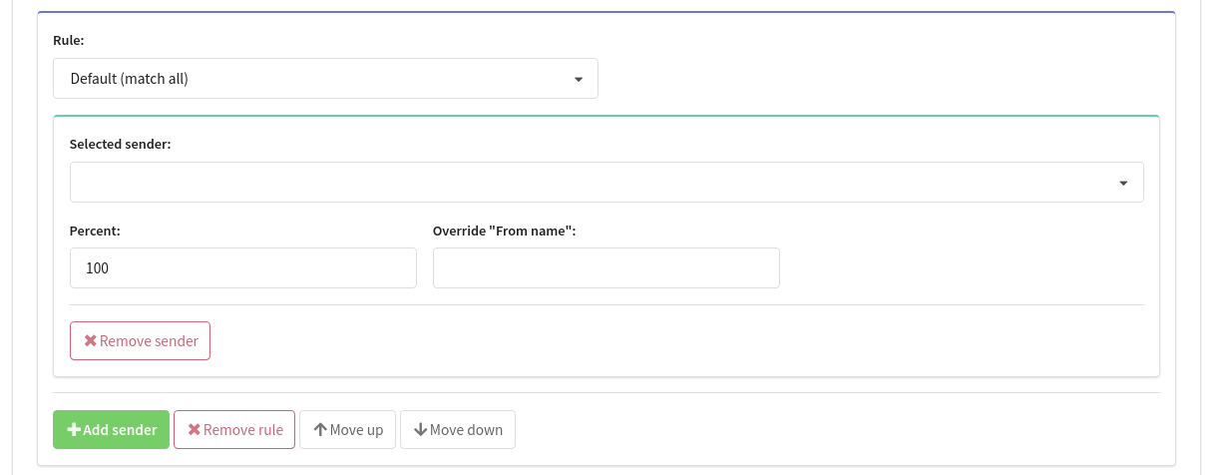This screenshot has width=1216, height=475.
Task: Click the Override "From name": label
Action: tap(505, 231)
